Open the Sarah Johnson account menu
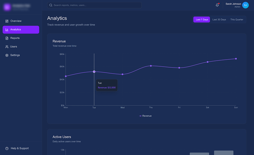 [x=233, y=5]
